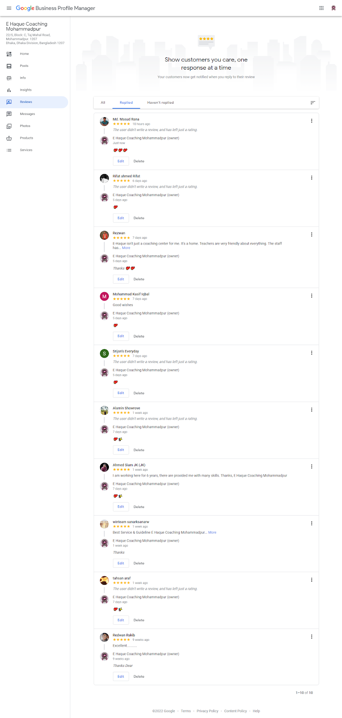Screen dimensions: 342x718
Task: Delete the reply to Mohammad Kasif Iqbal
Action: click(139, 336)
